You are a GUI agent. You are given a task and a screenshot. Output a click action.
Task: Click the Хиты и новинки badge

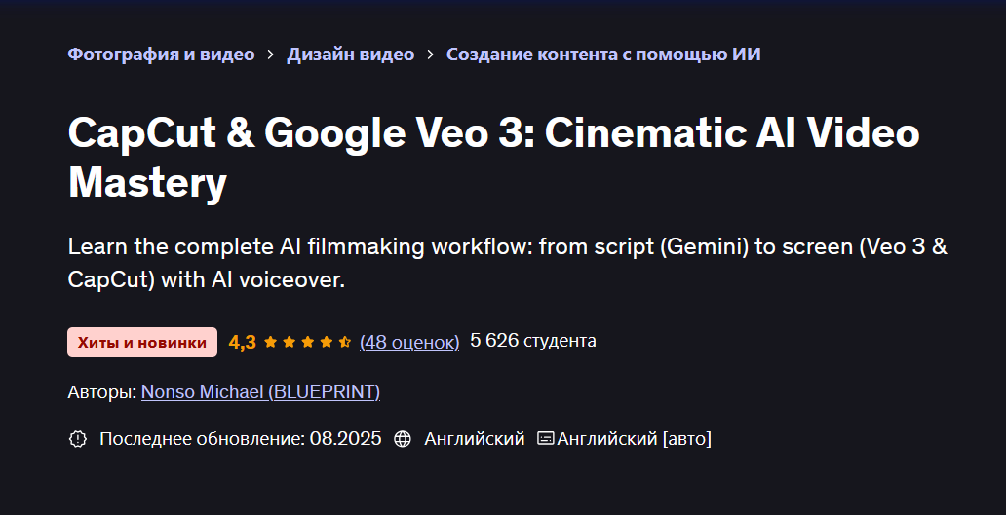point(142,342)
